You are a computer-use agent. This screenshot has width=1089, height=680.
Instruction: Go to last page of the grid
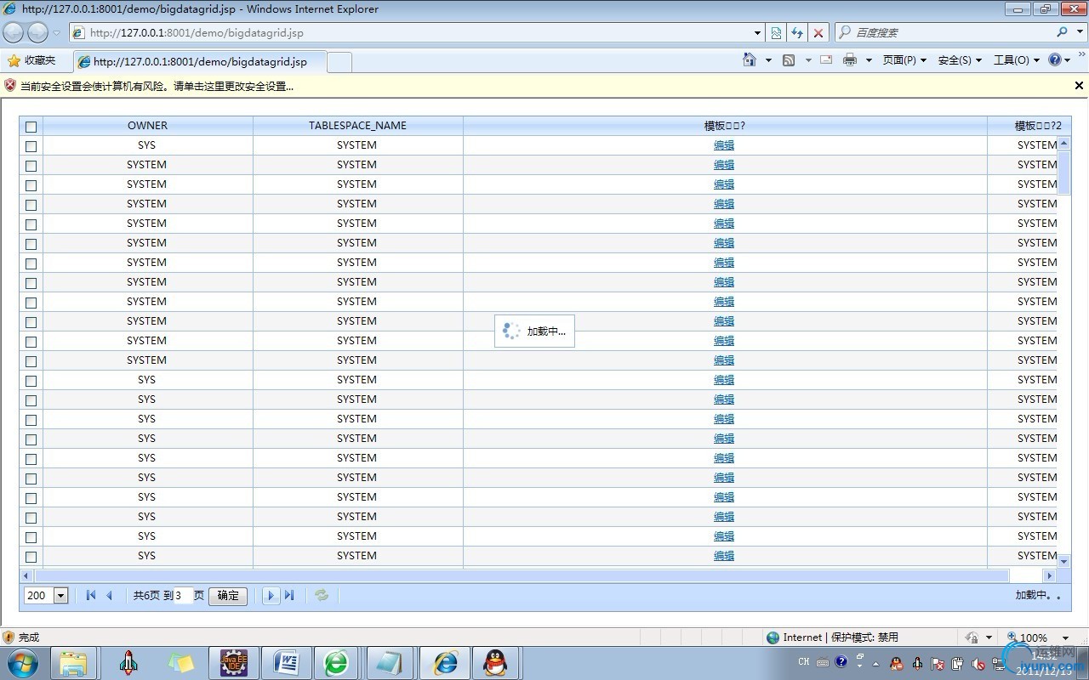tap(289, 595)
